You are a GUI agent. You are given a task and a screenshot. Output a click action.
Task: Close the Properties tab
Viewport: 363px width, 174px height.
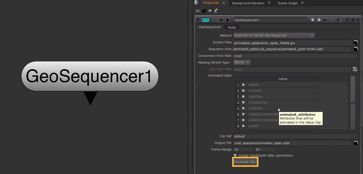[224, 3]
